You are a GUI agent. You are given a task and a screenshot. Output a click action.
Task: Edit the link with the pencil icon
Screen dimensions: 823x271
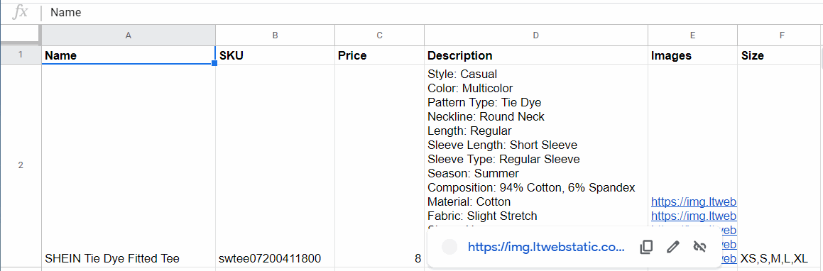[673, 247]
